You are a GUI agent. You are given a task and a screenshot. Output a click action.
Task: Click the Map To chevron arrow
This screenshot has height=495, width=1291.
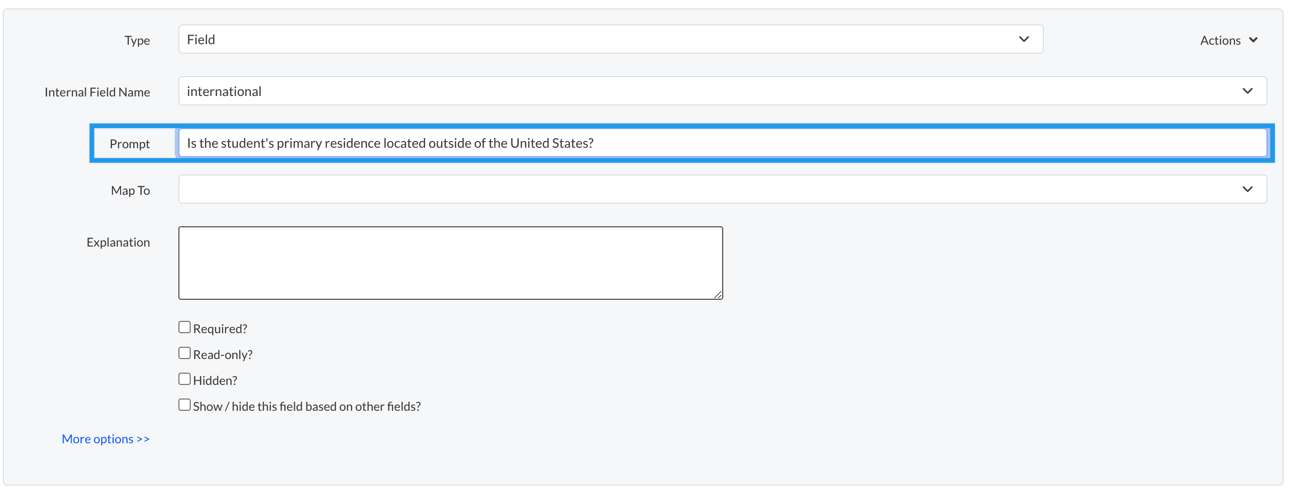pos(1247,189)
